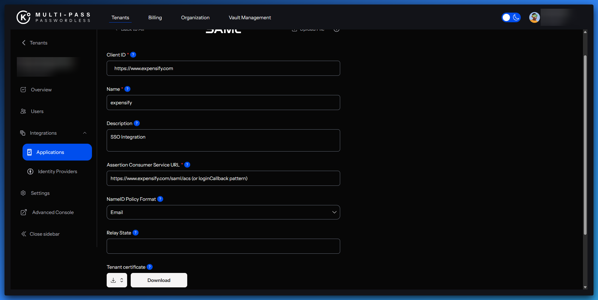
Task: Open the Advanced Console link
Action: pyautogui.click(x=53, y=212)
